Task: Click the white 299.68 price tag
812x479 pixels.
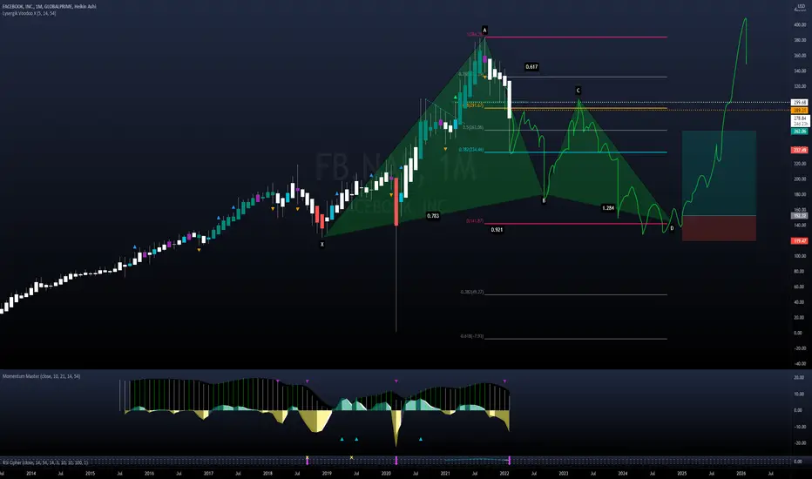Action: click(800, 103)
